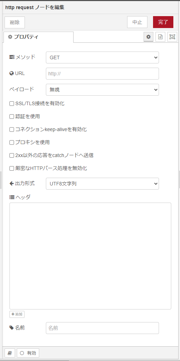
Task: Enable コネクションkeep-aliveを有効化 option
Action: 12,130
